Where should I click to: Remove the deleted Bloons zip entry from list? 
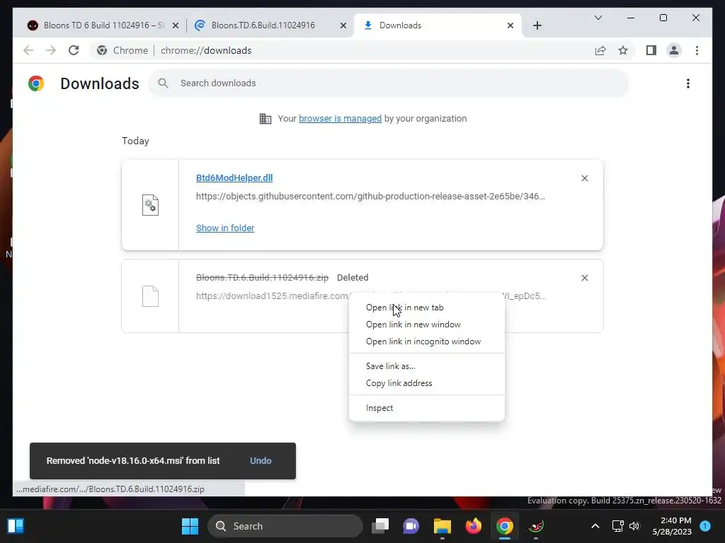point(584,278)
